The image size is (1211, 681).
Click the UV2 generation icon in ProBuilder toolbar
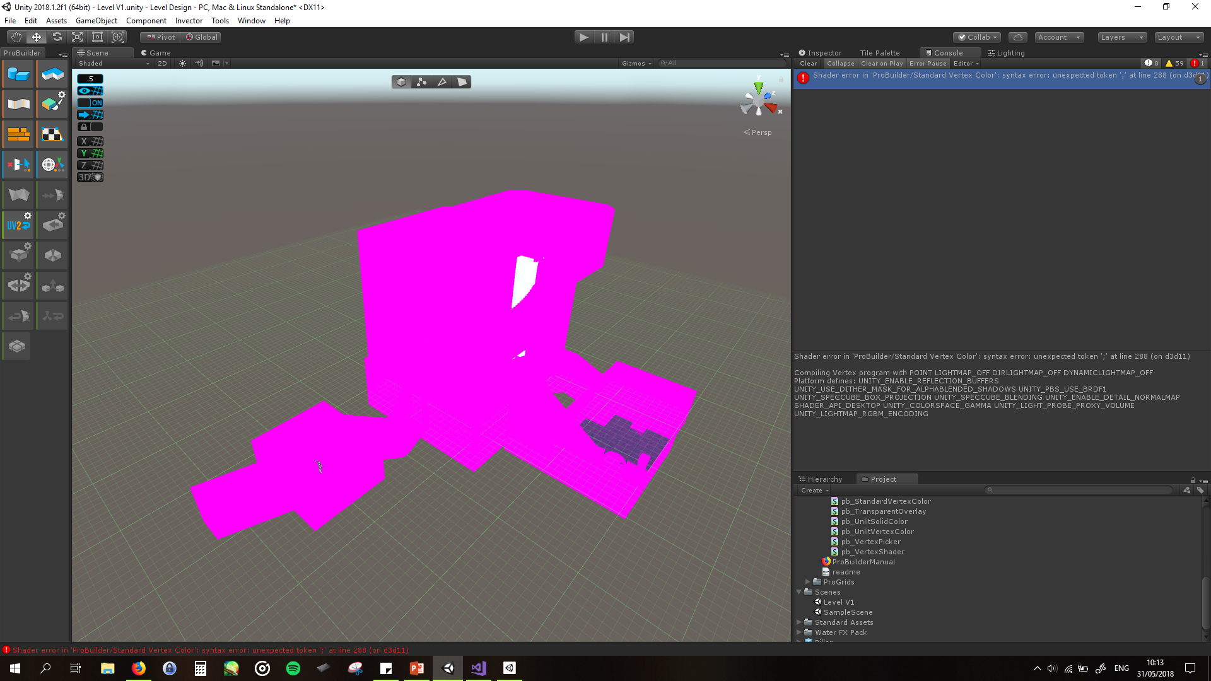click(18, 224)
